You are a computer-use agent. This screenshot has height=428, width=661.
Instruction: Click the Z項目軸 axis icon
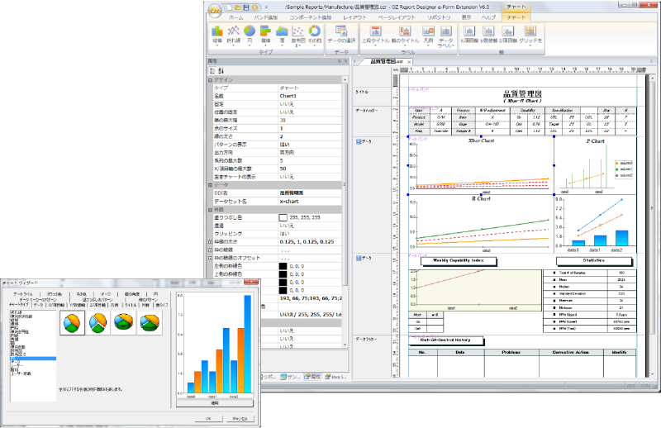pyautogui.click(x=508, y=31)
